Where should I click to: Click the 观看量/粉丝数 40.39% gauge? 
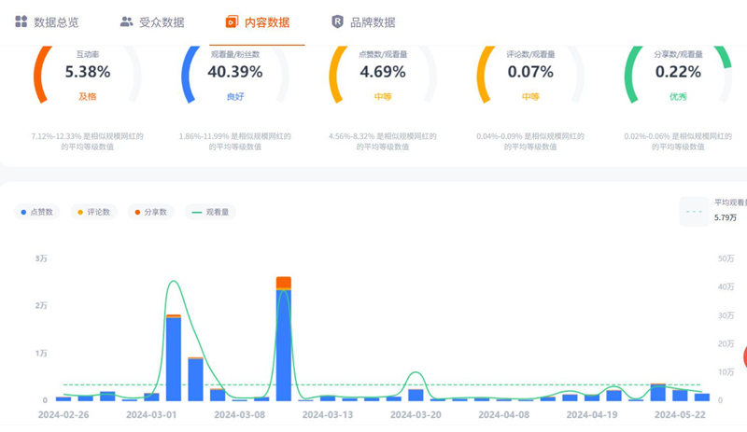click(234, 73)
